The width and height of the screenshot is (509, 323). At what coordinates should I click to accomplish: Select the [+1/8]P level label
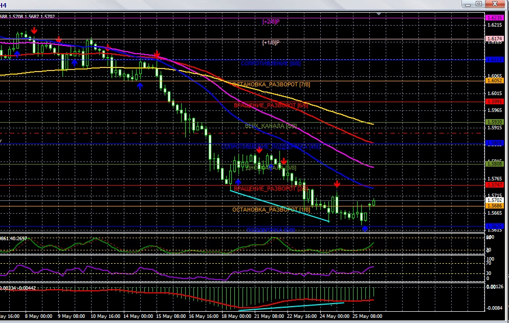270,42
